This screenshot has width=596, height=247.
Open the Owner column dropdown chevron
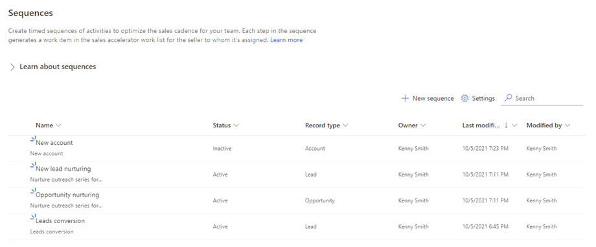pos(423,125)
